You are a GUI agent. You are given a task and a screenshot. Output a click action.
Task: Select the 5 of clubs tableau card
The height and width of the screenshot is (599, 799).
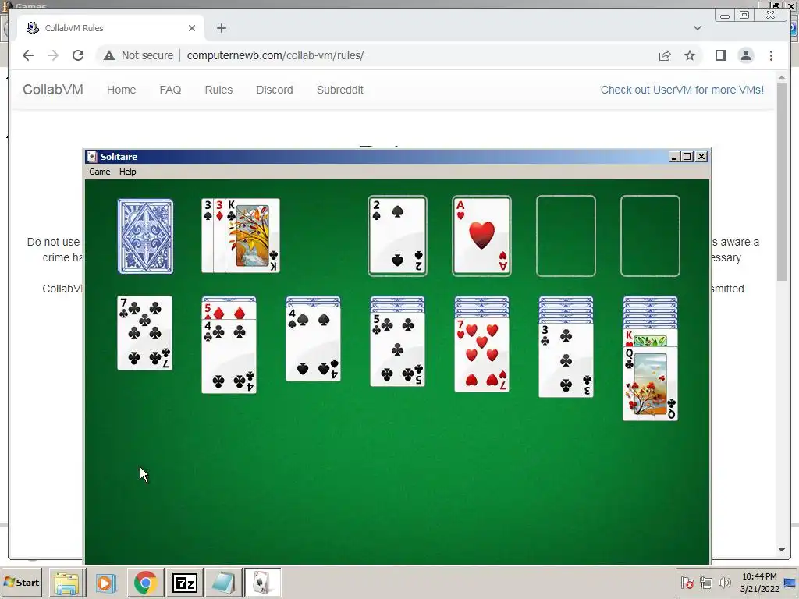point(397,349)
